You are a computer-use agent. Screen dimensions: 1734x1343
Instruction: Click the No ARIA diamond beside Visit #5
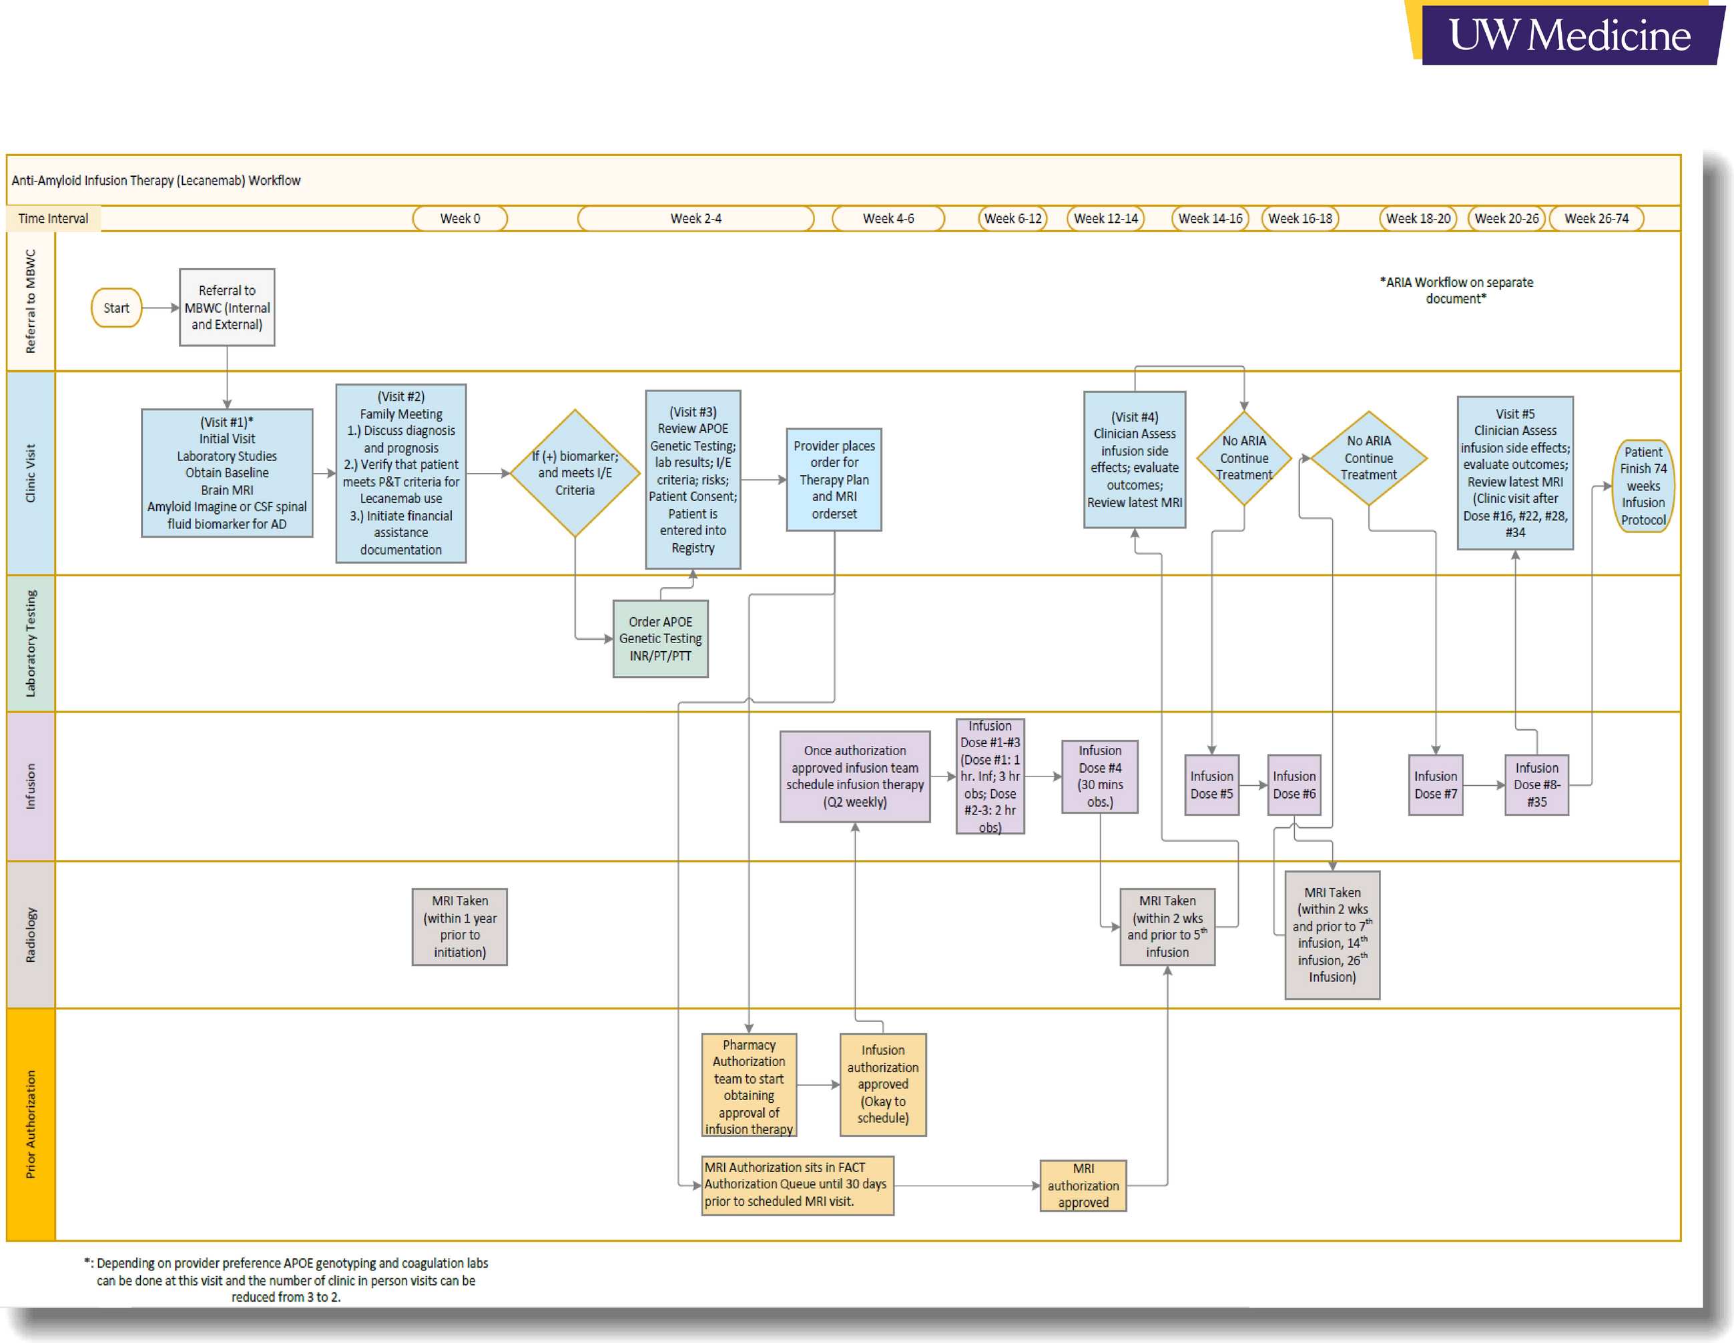click(x=1369, y=458)
